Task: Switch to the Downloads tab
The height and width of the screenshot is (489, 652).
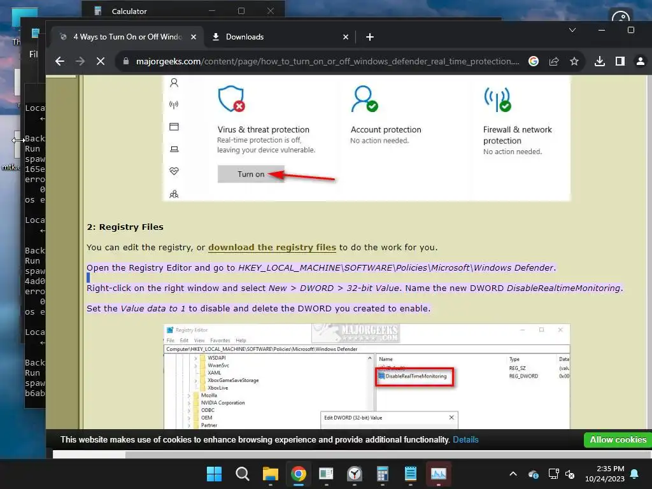Action: click(x=281, y=37)
